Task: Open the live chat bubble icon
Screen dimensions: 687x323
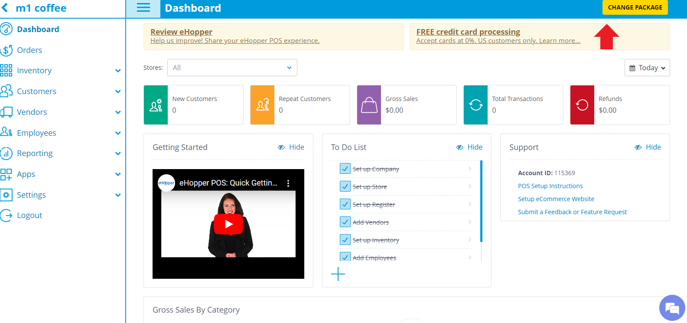Action: click(x=672, y=308)
